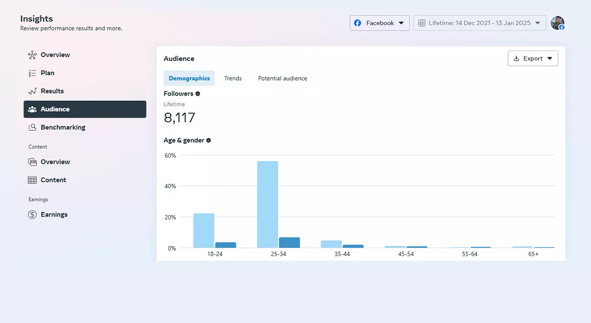This screenshot has width=591, height=323.
Task: Click the 25-34 axis label
Action: point(279,255)
